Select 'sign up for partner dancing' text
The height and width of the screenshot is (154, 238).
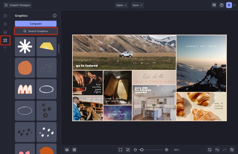pos(92,100)
